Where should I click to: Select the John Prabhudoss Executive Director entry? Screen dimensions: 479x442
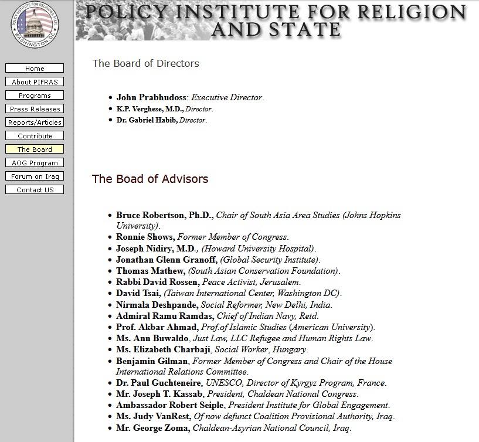coord(190,97)
